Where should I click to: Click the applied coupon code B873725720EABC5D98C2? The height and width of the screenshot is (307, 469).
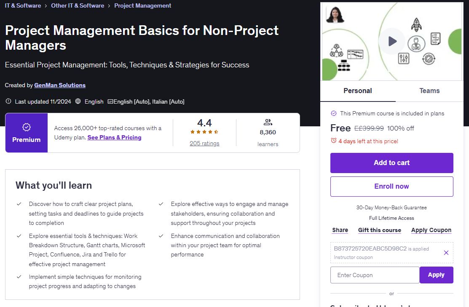click(x=370, y=248)
